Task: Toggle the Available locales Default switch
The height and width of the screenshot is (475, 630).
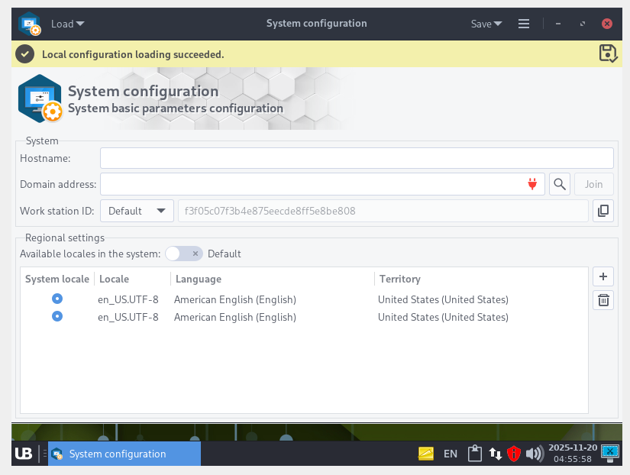Action: tap(183, 254)
